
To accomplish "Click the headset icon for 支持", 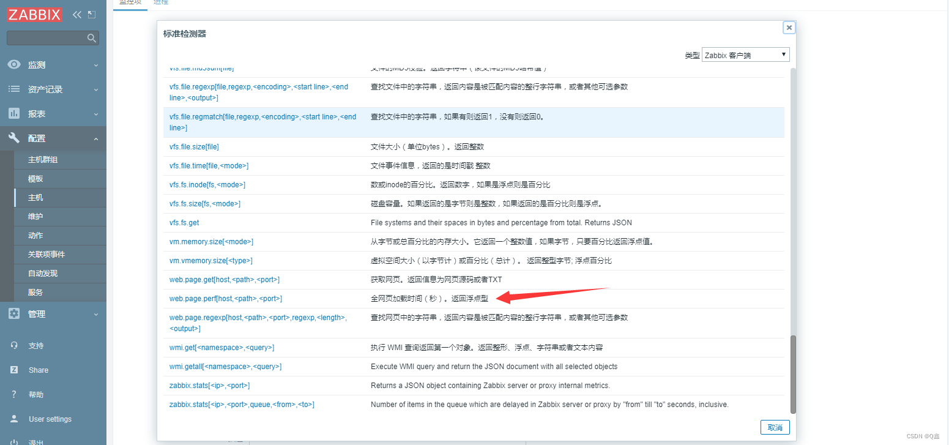I will coord(14,346).
